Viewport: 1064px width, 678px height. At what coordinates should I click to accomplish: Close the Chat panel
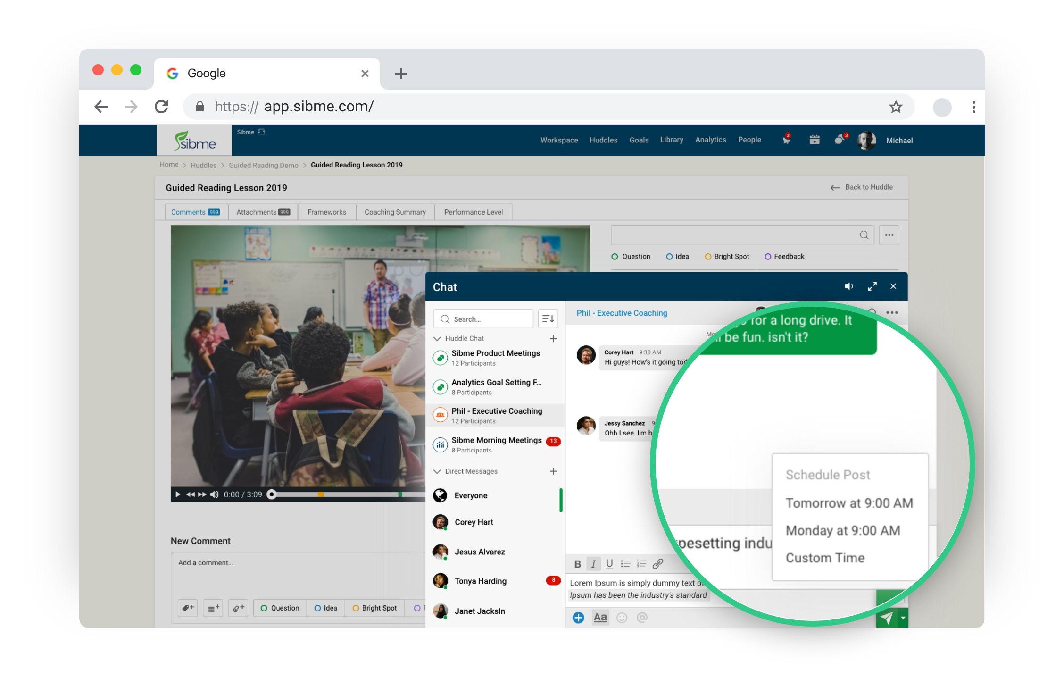(x=893, y=286)
